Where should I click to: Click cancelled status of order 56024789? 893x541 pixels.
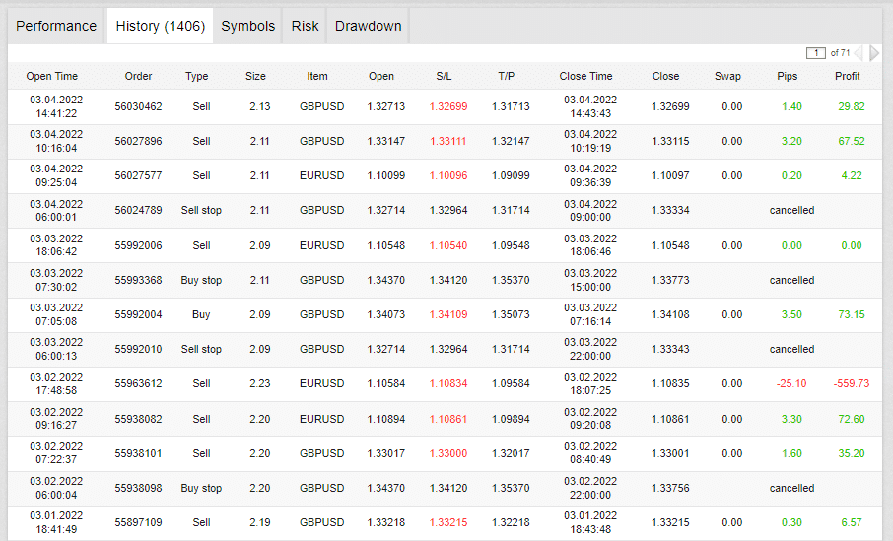click(x=791, y=210)
